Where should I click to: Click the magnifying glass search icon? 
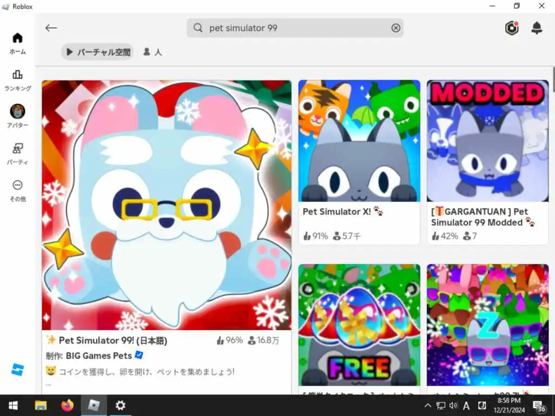tap(198, 28)
